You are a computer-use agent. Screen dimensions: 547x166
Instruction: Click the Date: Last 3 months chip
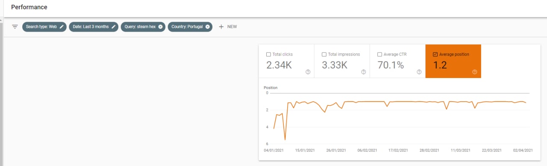(x=94, y=26)
